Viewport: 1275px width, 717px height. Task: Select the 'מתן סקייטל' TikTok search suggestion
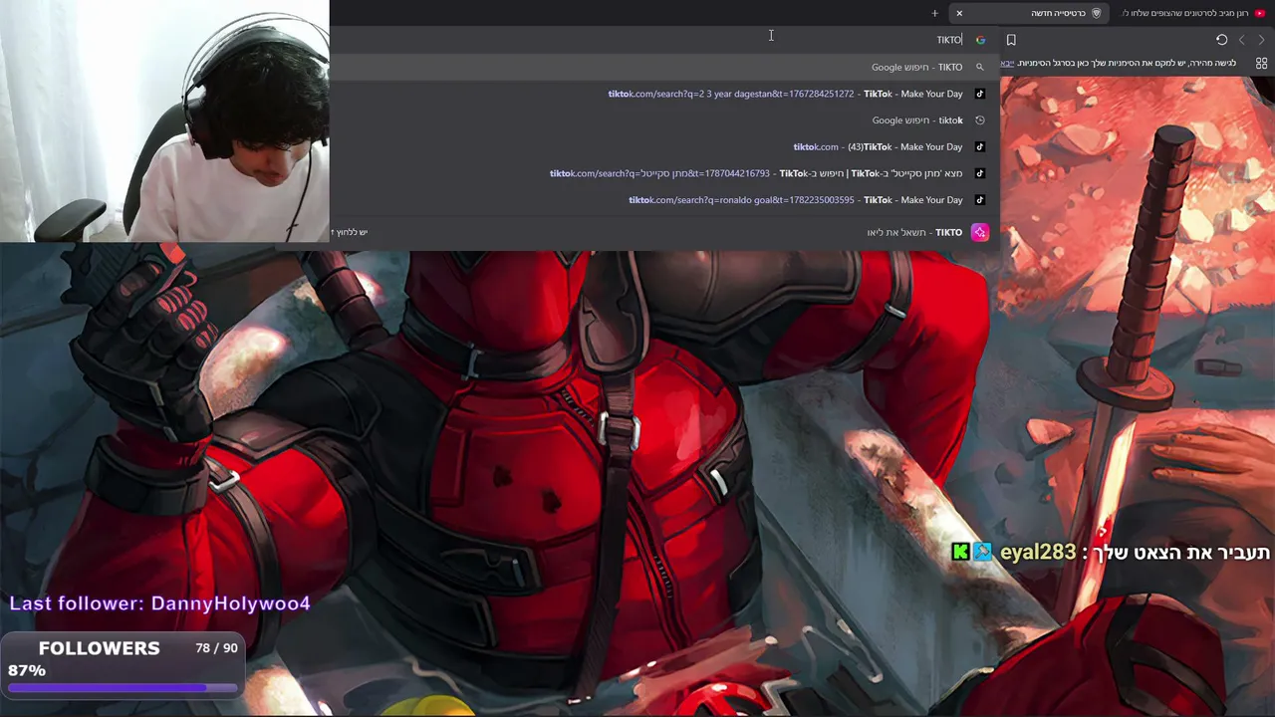click(662, 173)
